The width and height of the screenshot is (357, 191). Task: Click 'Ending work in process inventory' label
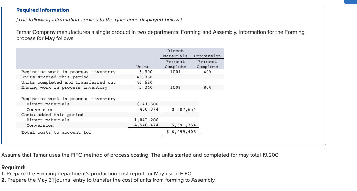64,88
